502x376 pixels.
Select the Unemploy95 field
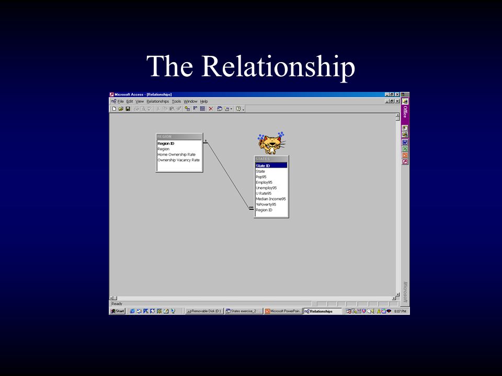click(x=271, y=188)
